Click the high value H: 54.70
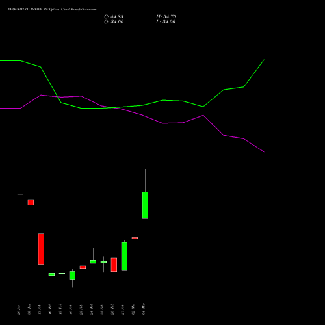This screenshot has height=325, width=325. (166, 17)
